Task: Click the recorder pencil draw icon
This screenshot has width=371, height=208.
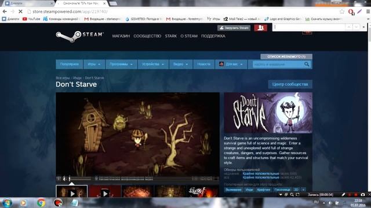Action: coord(343,195)
